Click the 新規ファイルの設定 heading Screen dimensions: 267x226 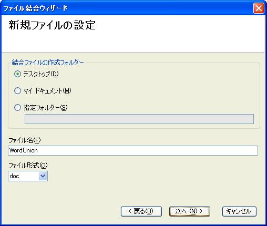tap(52, 25)
